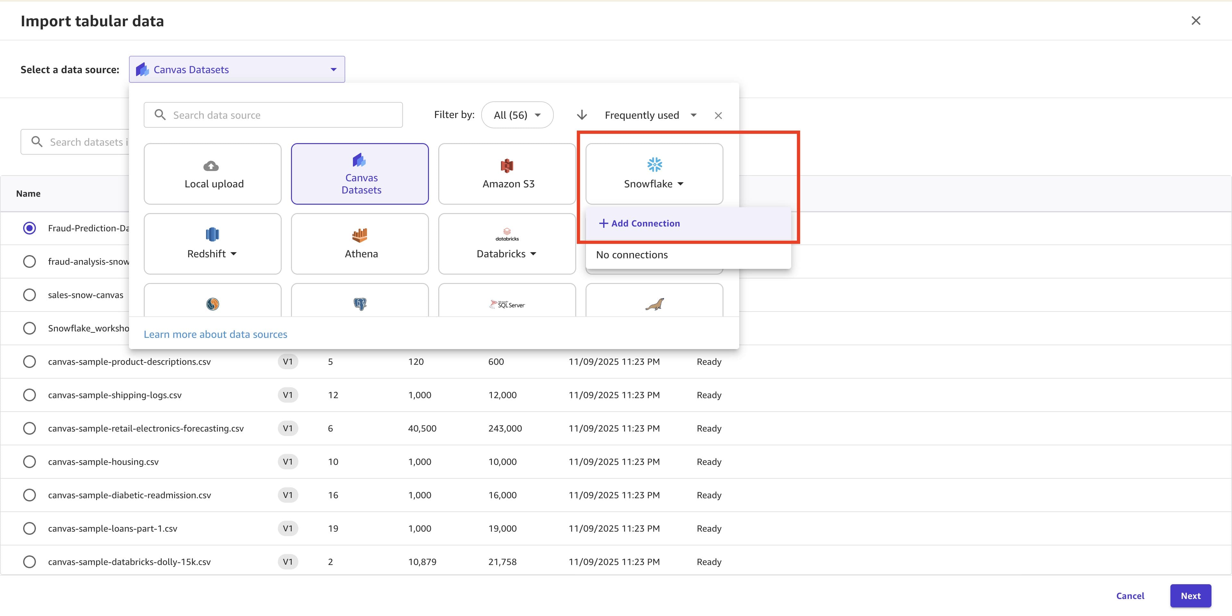Click date cell of diabetic-readmission row
Screen dimensions: 1232x616
click(x=614, y=495)
